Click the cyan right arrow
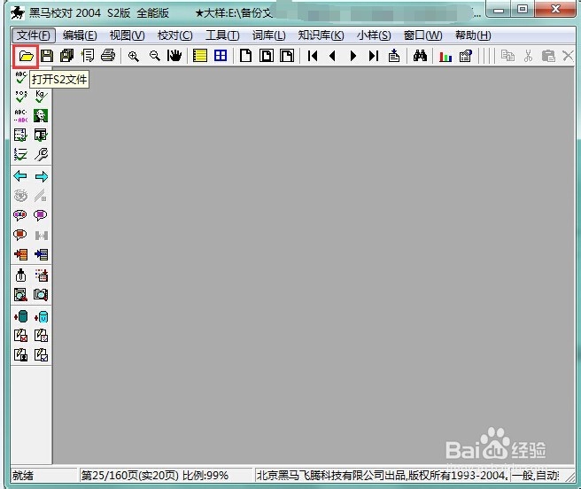Screen dimensions: 581x489 point(41,177)
